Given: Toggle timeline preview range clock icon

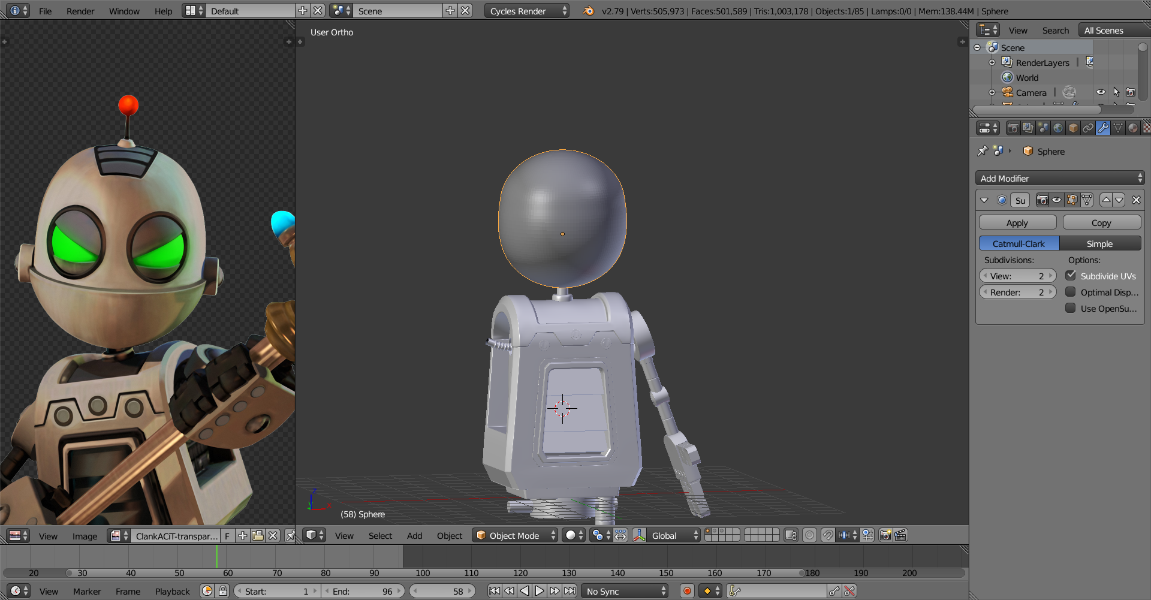Looking at the screenshot, I should 207,591.
